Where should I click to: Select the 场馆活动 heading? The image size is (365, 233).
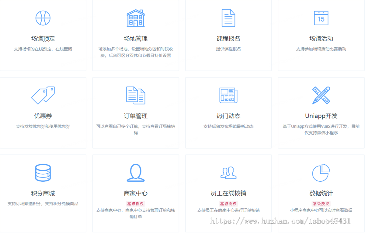click(321, 39)
